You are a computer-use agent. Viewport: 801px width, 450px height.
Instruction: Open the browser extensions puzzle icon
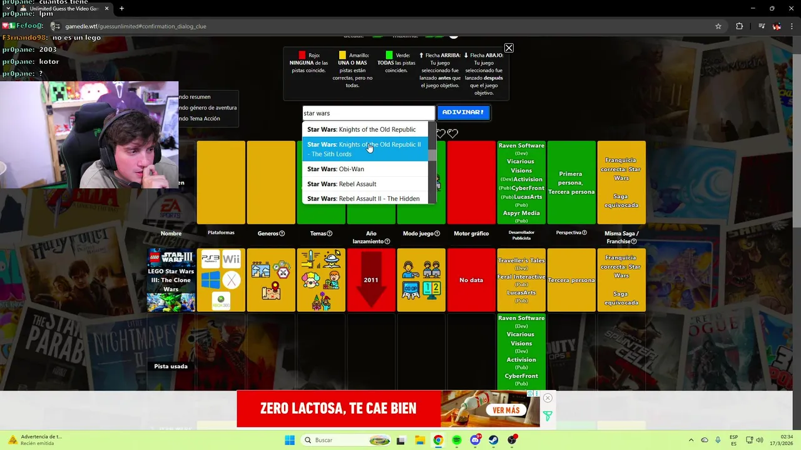click(740, 26)
